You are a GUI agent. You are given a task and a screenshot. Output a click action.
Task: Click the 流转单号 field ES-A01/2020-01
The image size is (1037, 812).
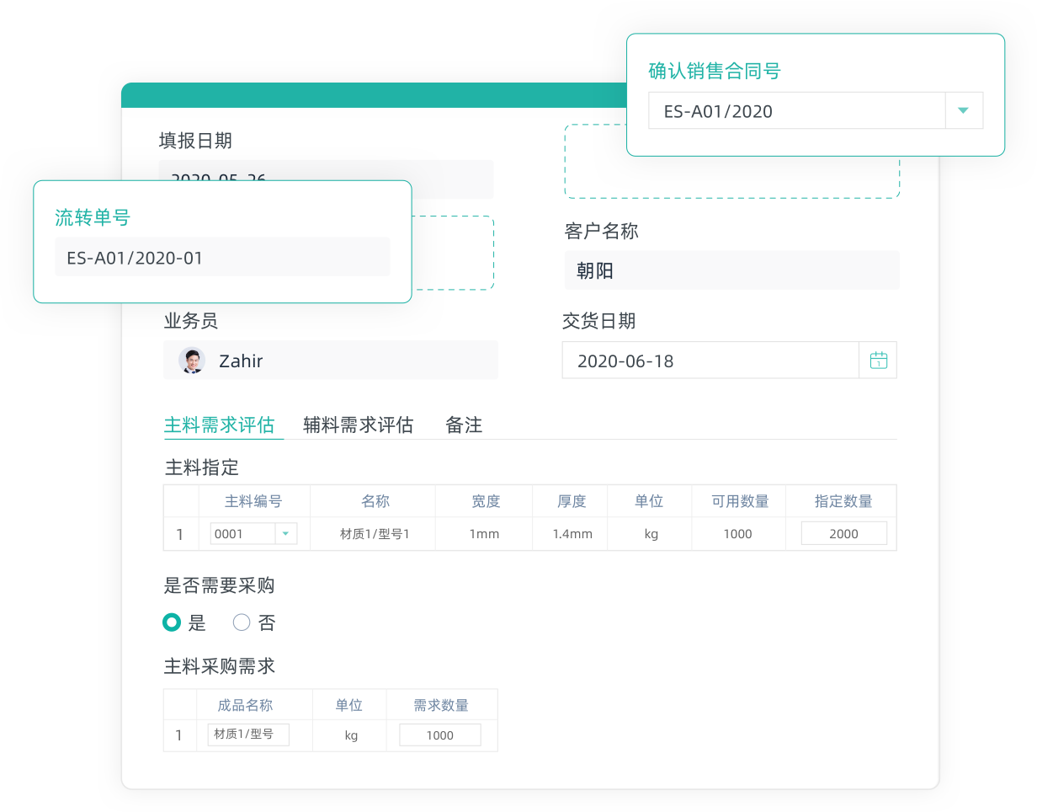click(222, 257)
